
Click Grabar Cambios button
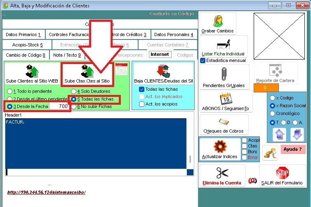point(218,24)
